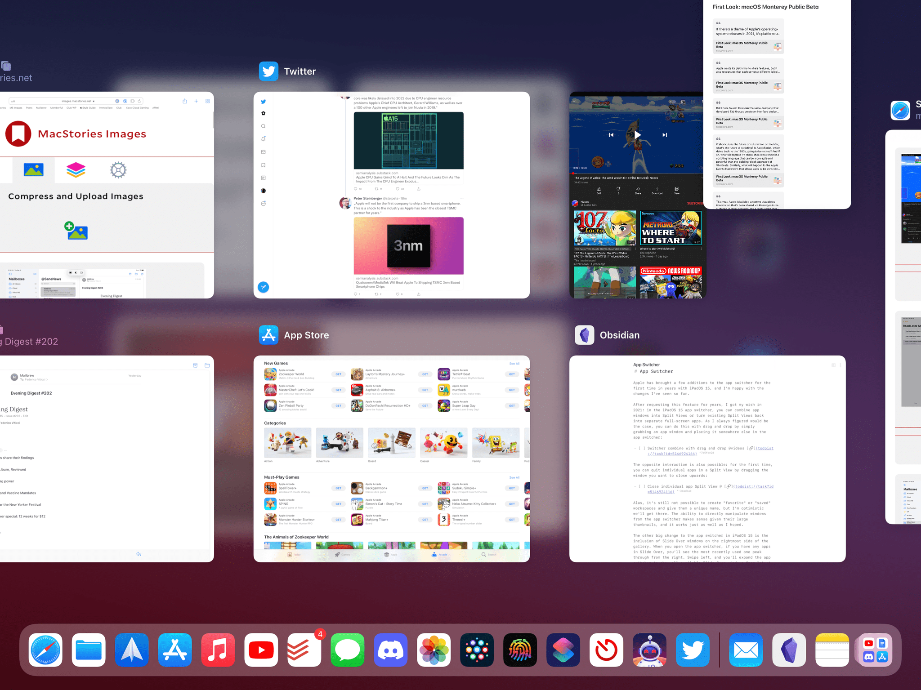The width and height of the screenshot is (921, 690).
Task: Tap See All beside Must-Play Games
Action: pos(514,478)
